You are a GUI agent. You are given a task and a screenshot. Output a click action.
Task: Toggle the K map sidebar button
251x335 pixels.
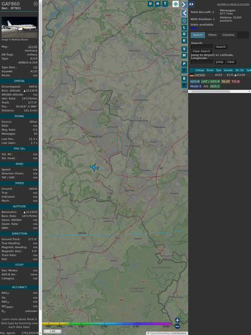click(x=184, y=41)
